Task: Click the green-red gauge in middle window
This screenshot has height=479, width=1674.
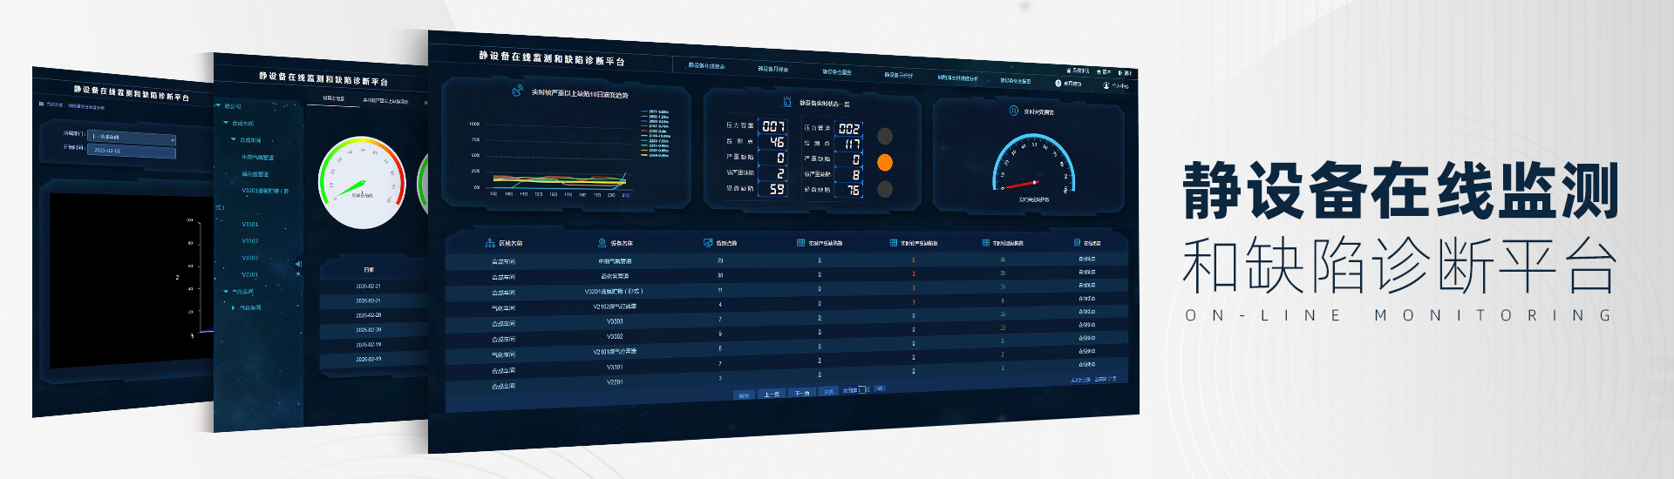Action: click(x=362, y=183)
